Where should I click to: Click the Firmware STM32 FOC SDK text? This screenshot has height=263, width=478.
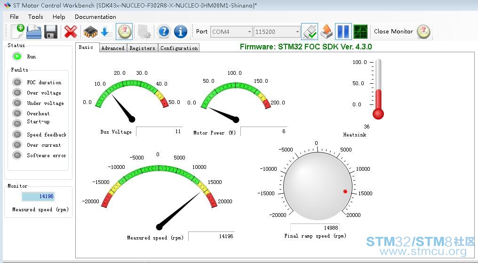(x=306, y=47)
